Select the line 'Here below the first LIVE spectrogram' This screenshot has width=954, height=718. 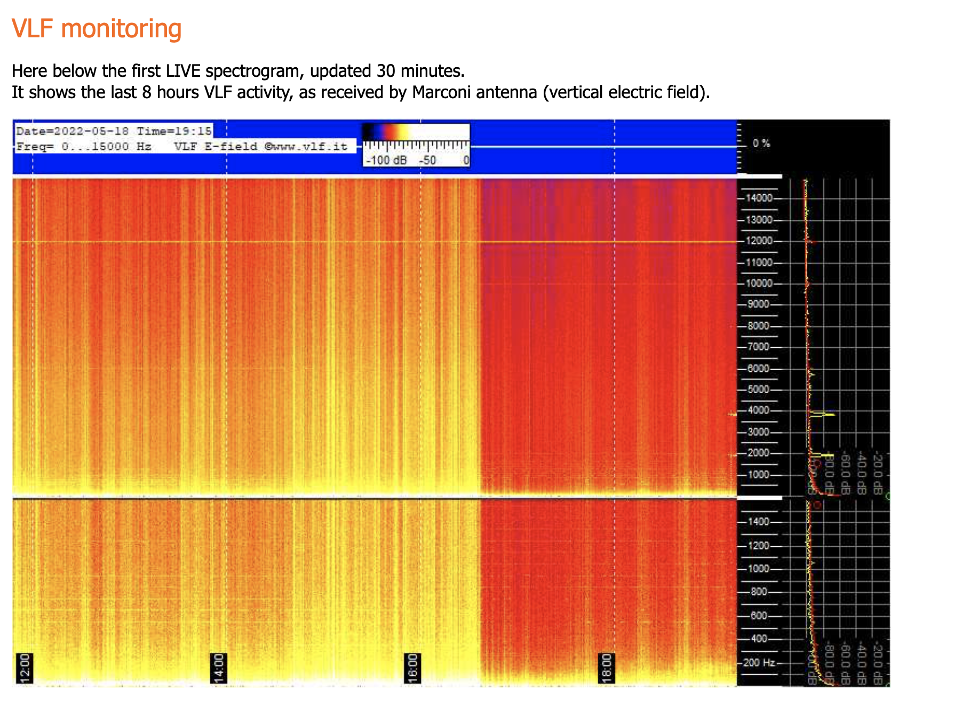click(238, 71)
